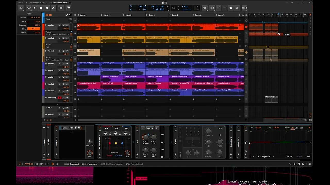Mute the Master track
Viewport: 330px width, 185px height.
click(x=67, y=115)
